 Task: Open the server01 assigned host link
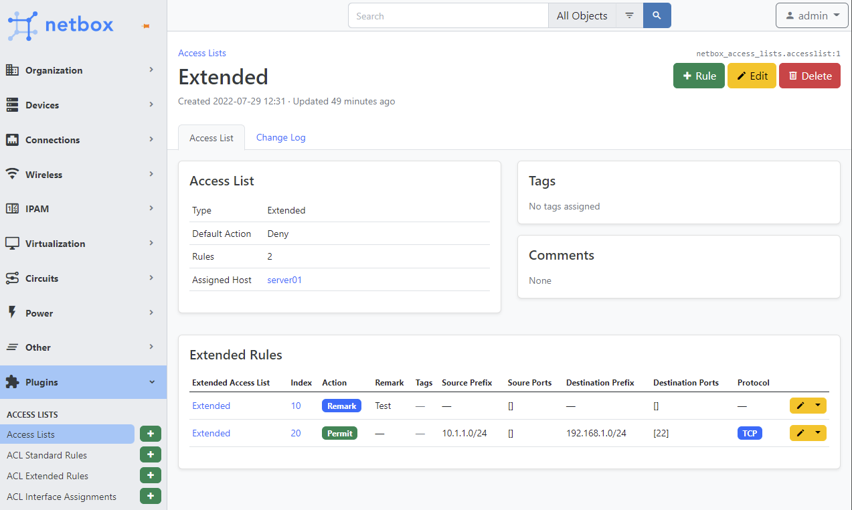(x=284, y=280)
